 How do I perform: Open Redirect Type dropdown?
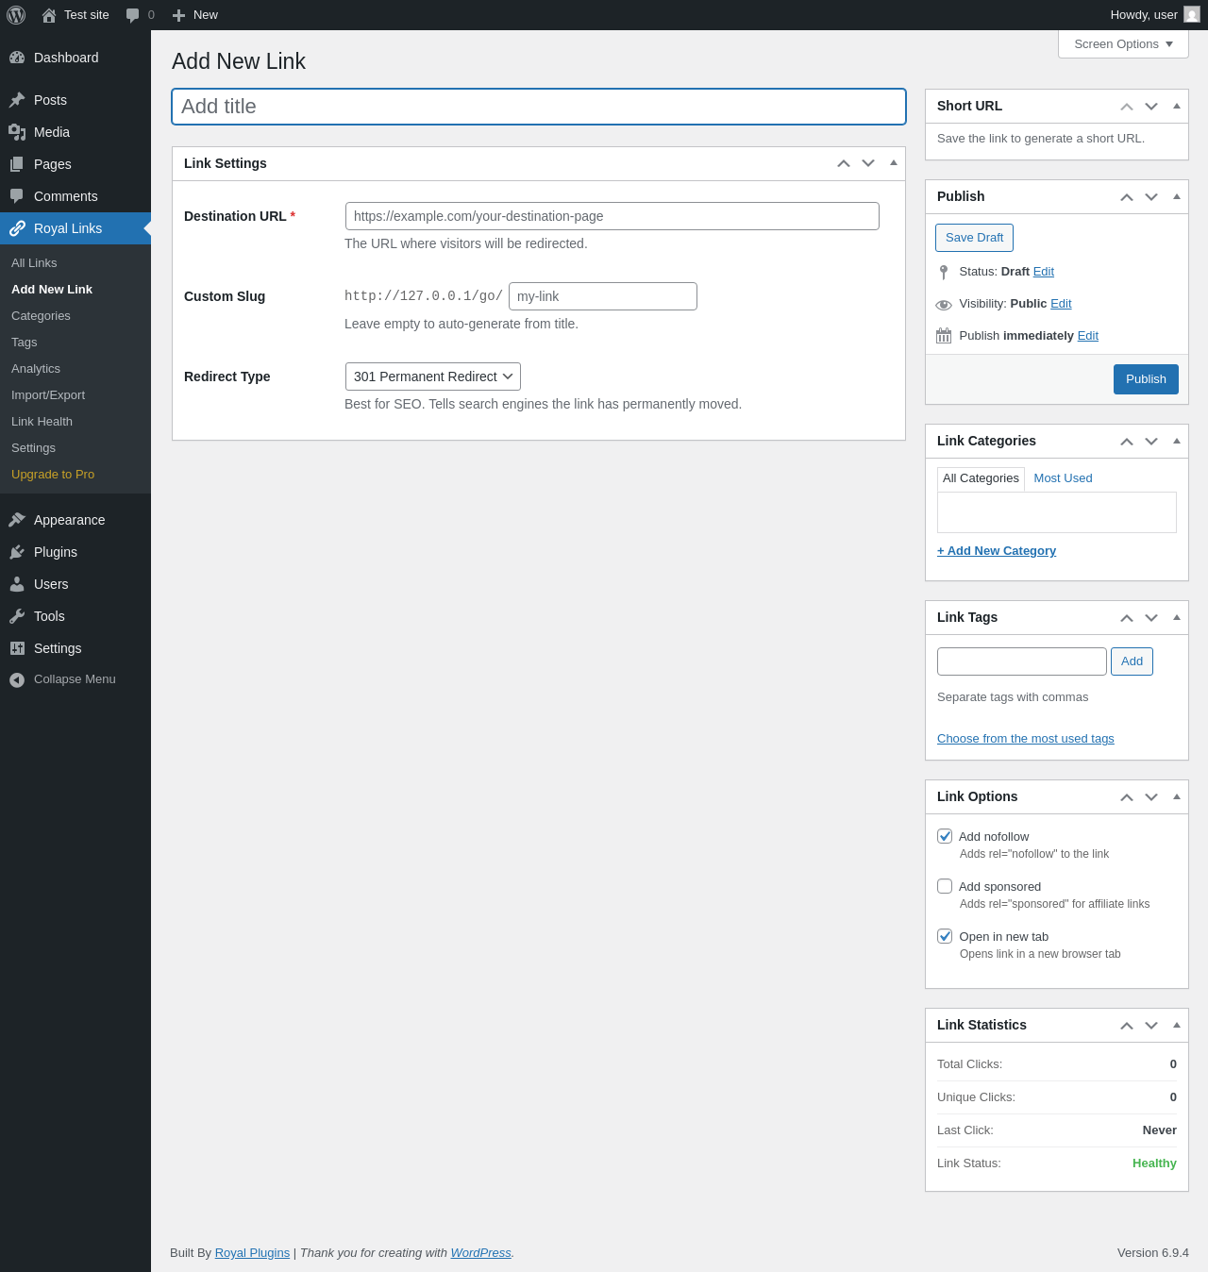[x=433, y=377]
